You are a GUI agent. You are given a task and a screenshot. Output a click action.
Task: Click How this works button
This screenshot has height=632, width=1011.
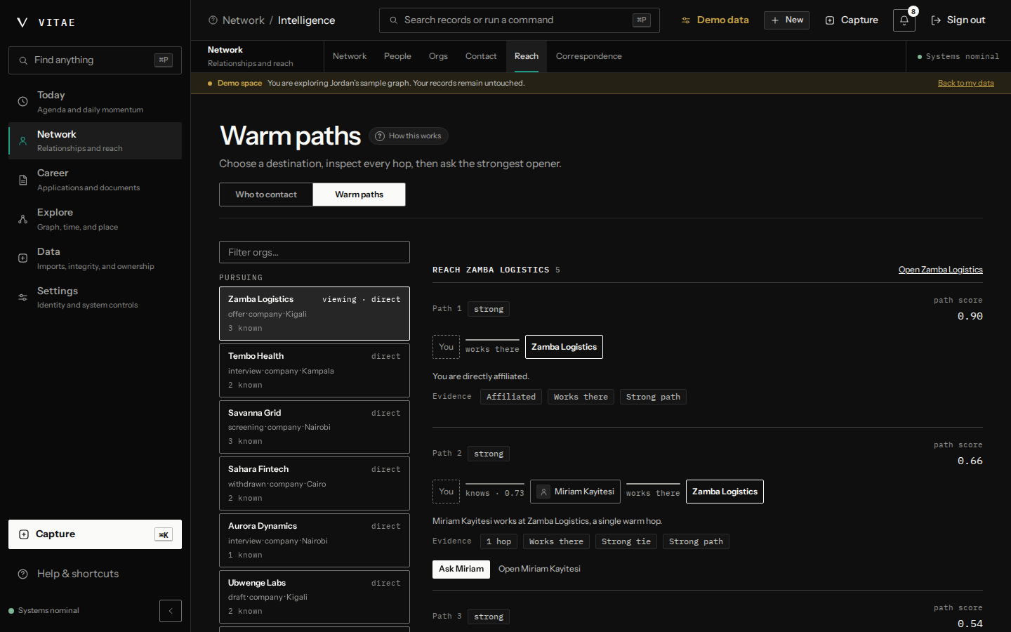pyautogui.click(x=409, y=136)
